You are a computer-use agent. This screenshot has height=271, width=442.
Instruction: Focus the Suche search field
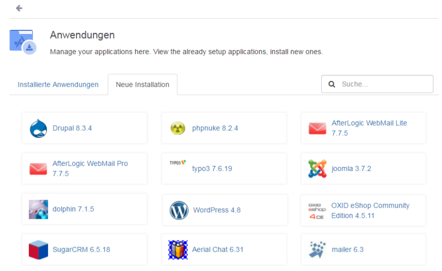coord(377,84)
